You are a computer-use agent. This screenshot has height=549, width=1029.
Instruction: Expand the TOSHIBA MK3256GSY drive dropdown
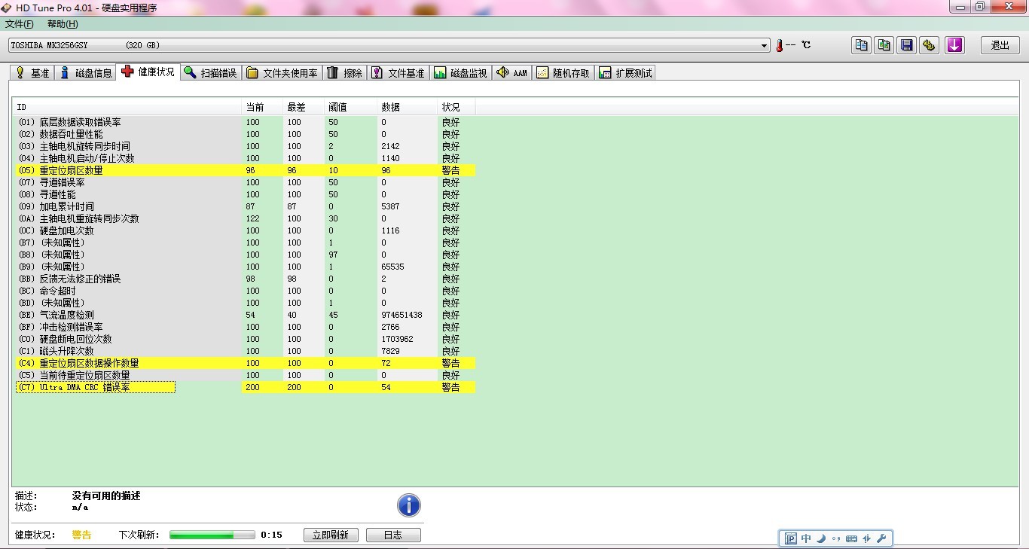(x=765, y=45)
